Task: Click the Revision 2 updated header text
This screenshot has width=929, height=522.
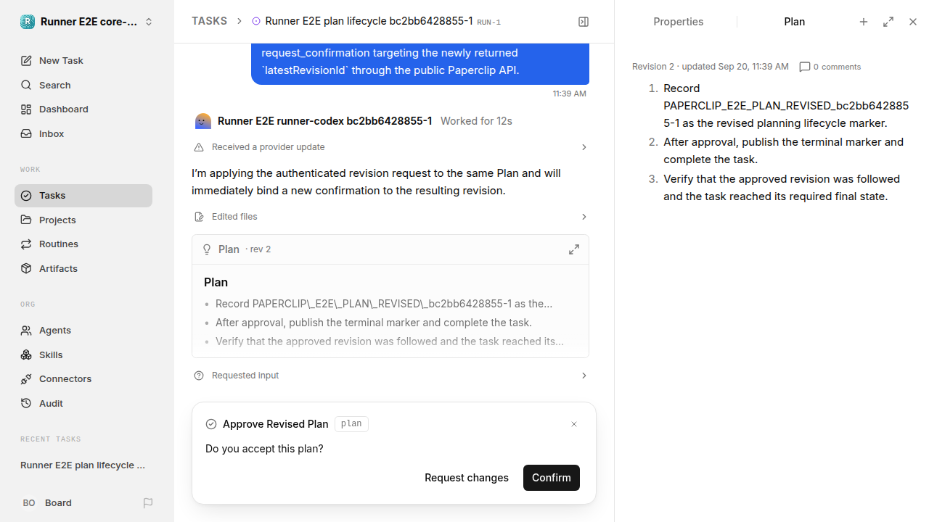Action: coord(711,67)
